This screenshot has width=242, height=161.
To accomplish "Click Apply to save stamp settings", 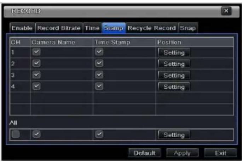I will coord(182,153).
